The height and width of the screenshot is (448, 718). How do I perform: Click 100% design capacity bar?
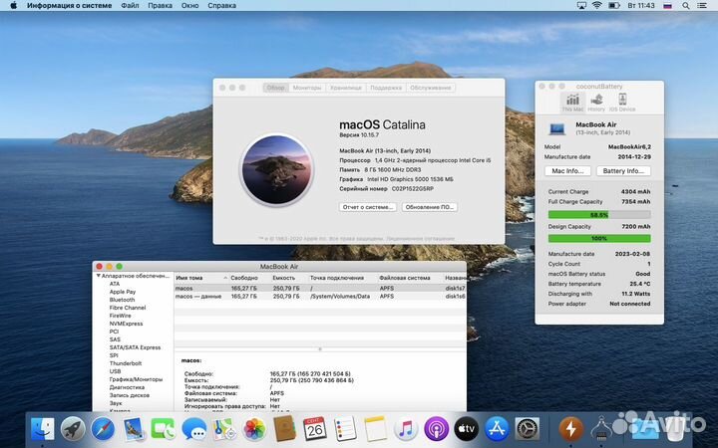[x=599, y=238]
